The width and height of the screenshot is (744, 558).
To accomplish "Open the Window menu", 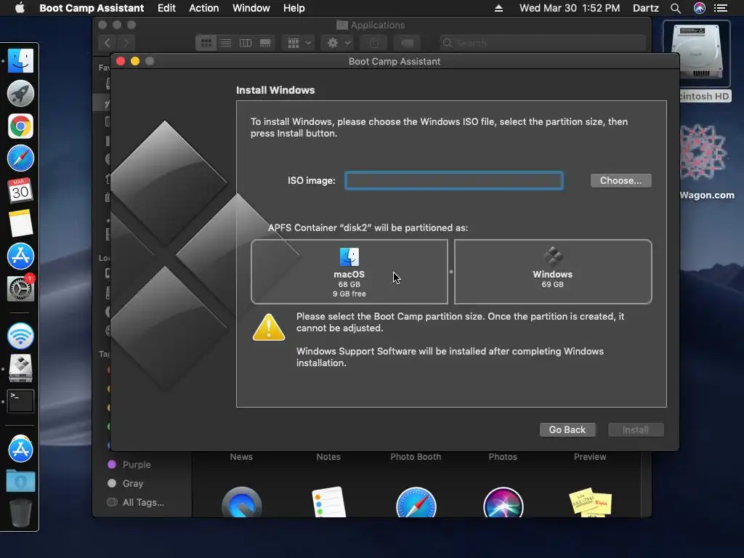I will 251,8.
